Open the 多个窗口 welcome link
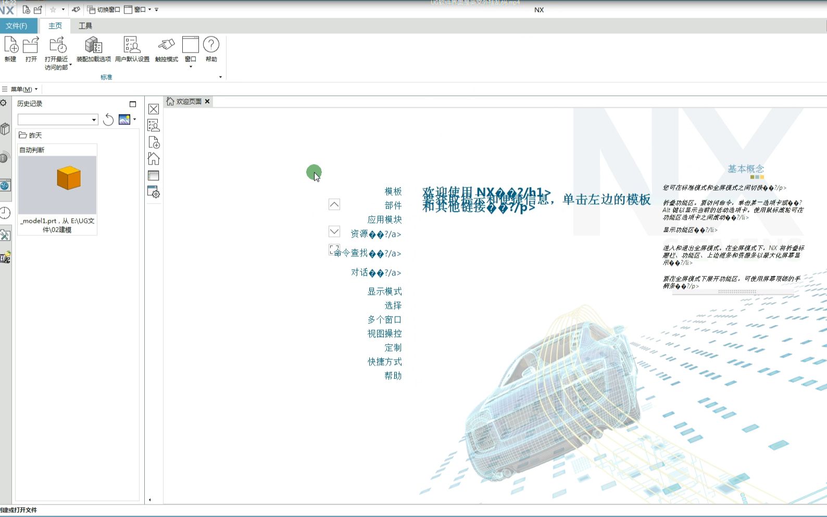This screenshot has width=827, height=517. click(x=384, y=320)
